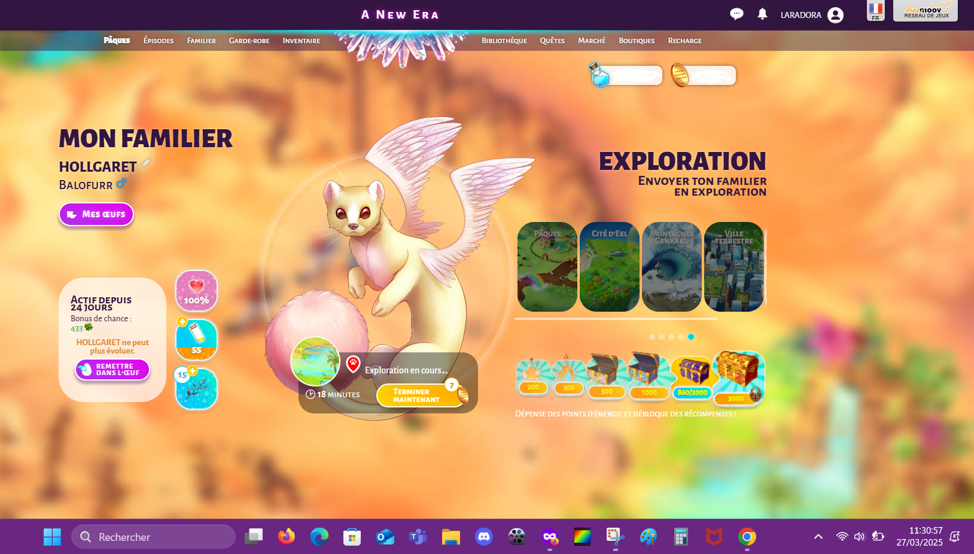Launch Firefox from the taskbar
Image resolution: width=974 pixels, height=554 pixels.
(x=287, y=537)
